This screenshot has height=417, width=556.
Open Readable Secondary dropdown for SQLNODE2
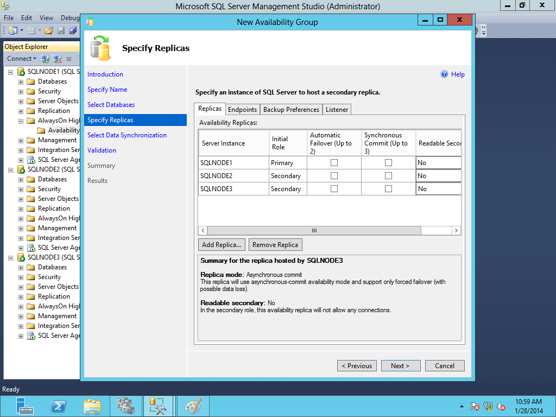coord(439,176)
